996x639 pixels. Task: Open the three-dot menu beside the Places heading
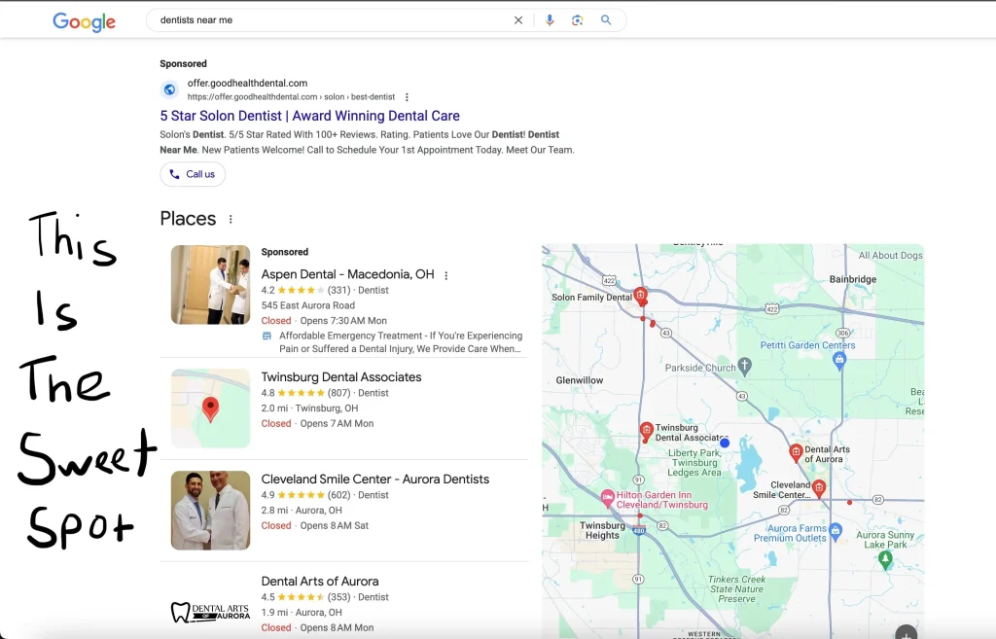click(231, 220)
